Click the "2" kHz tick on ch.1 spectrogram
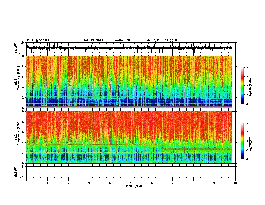This screenshot has height=205, width=265. click(x=23, y=97)
